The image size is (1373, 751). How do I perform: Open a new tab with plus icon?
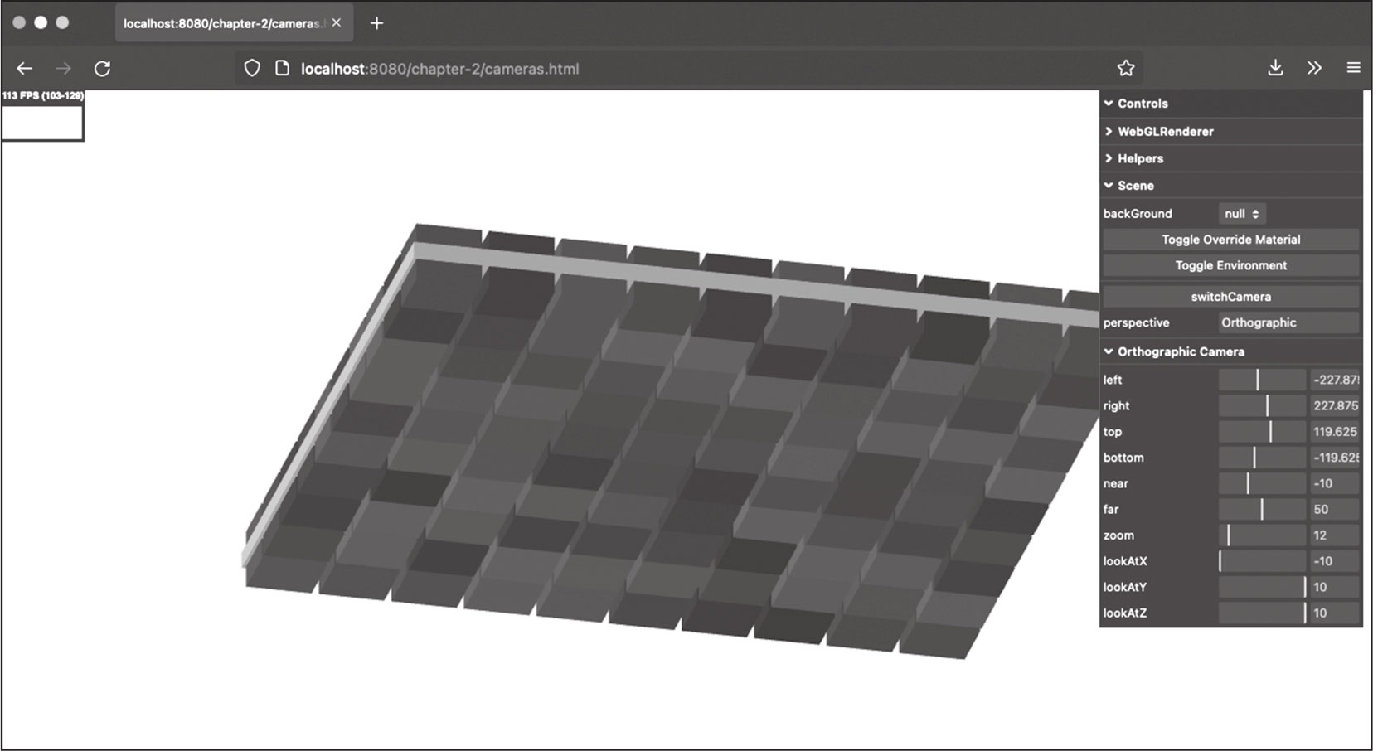[376, 23]
